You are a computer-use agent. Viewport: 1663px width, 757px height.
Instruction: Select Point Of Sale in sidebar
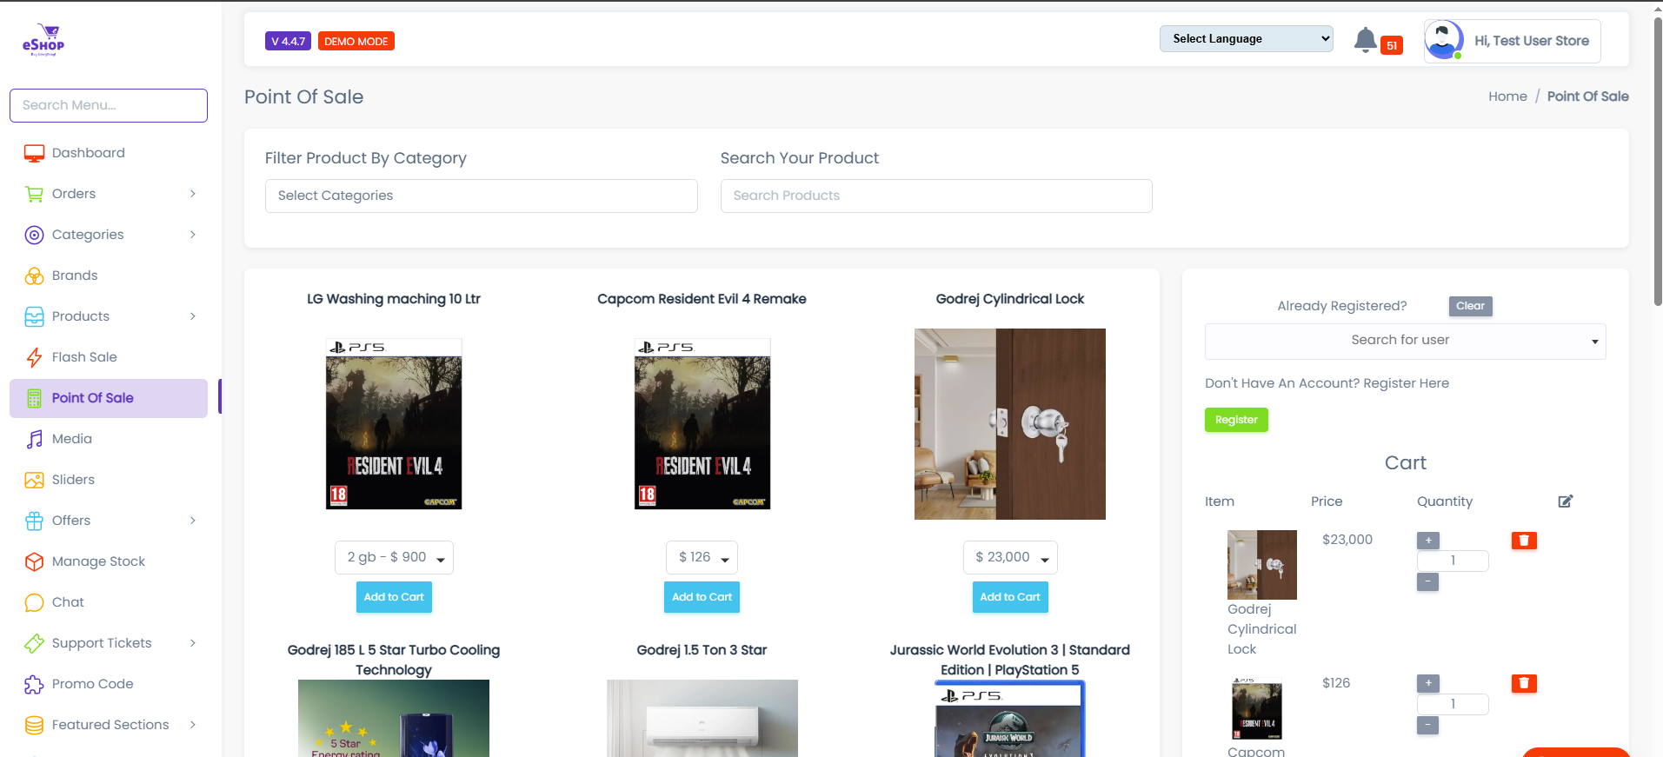tap(109, 398)
